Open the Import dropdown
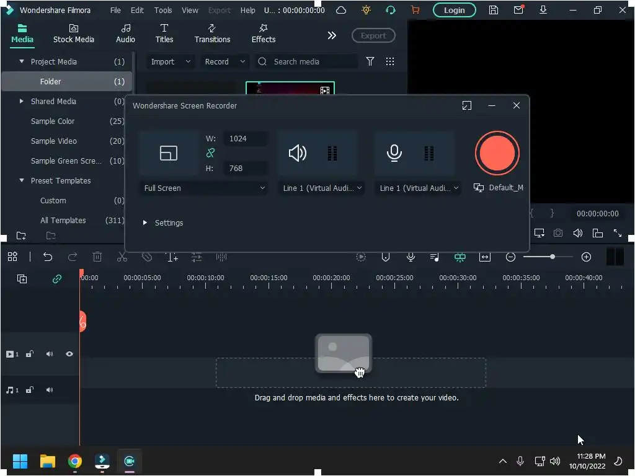 170,61
